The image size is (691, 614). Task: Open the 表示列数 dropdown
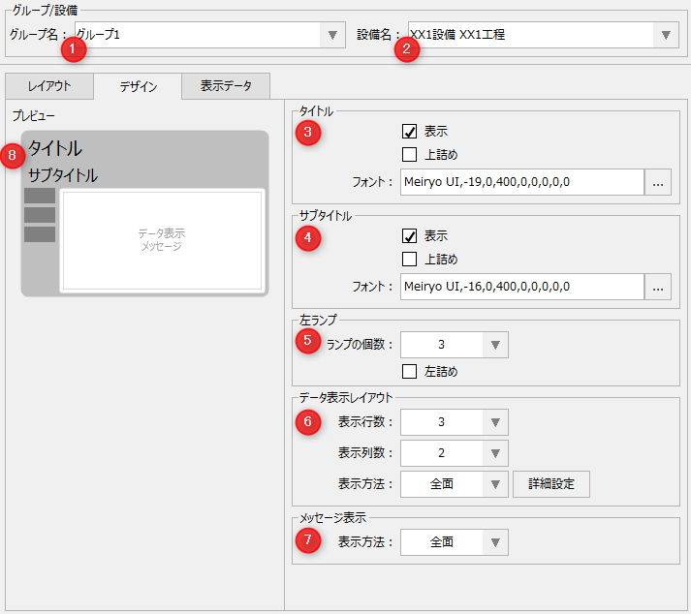click(x=494, y=453)
